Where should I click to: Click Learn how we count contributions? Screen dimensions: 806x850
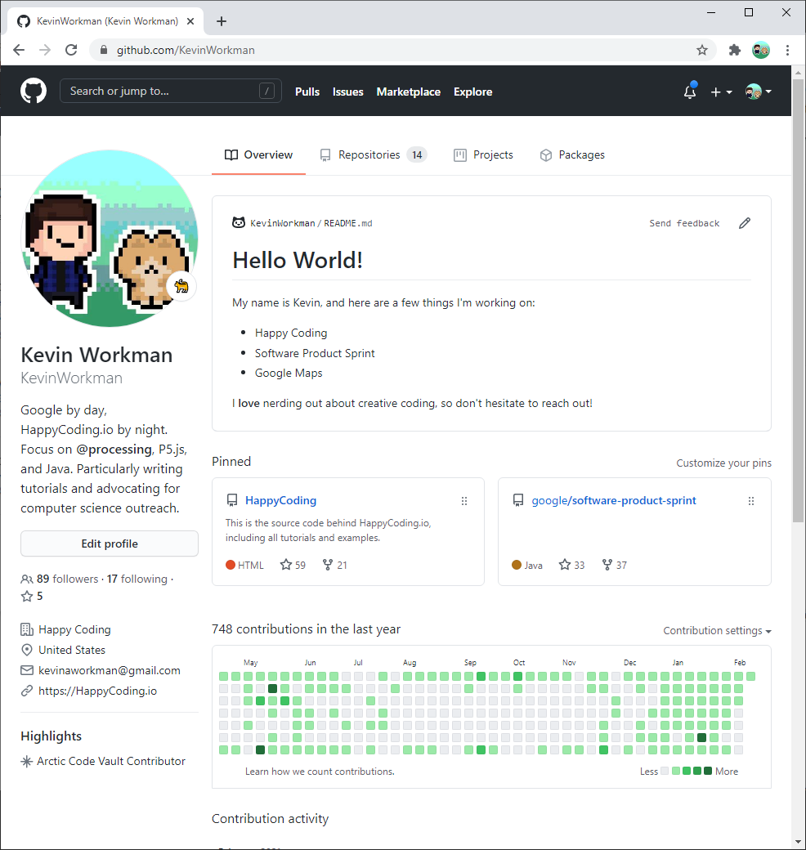click(320, 772)
